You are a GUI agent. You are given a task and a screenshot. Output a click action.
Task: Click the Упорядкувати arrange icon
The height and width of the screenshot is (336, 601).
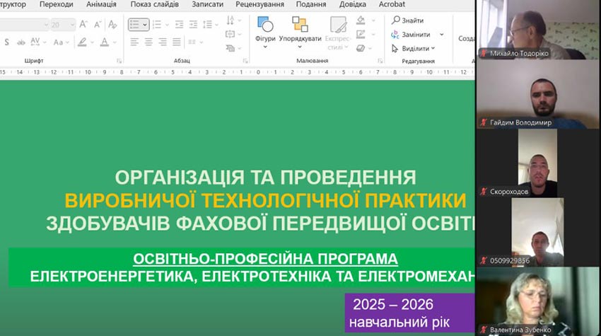[300, 26]
